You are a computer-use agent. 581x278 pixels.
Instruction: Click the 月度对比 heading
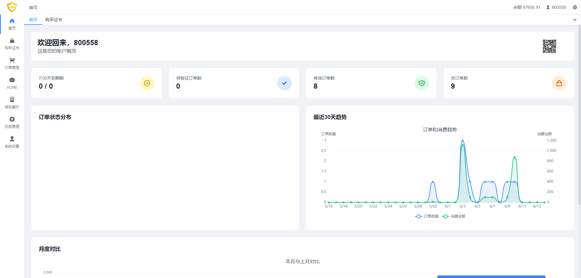coord(50,249)
